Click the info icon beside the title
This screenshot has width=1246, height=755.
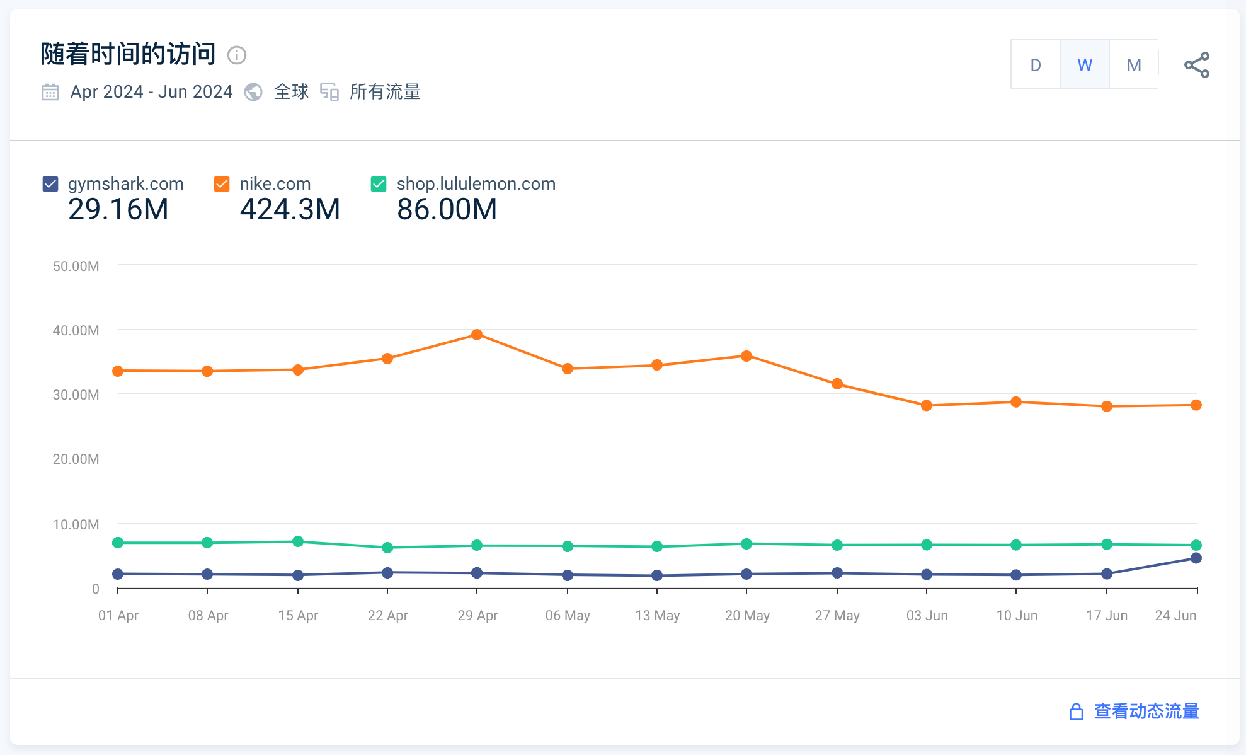237,55
